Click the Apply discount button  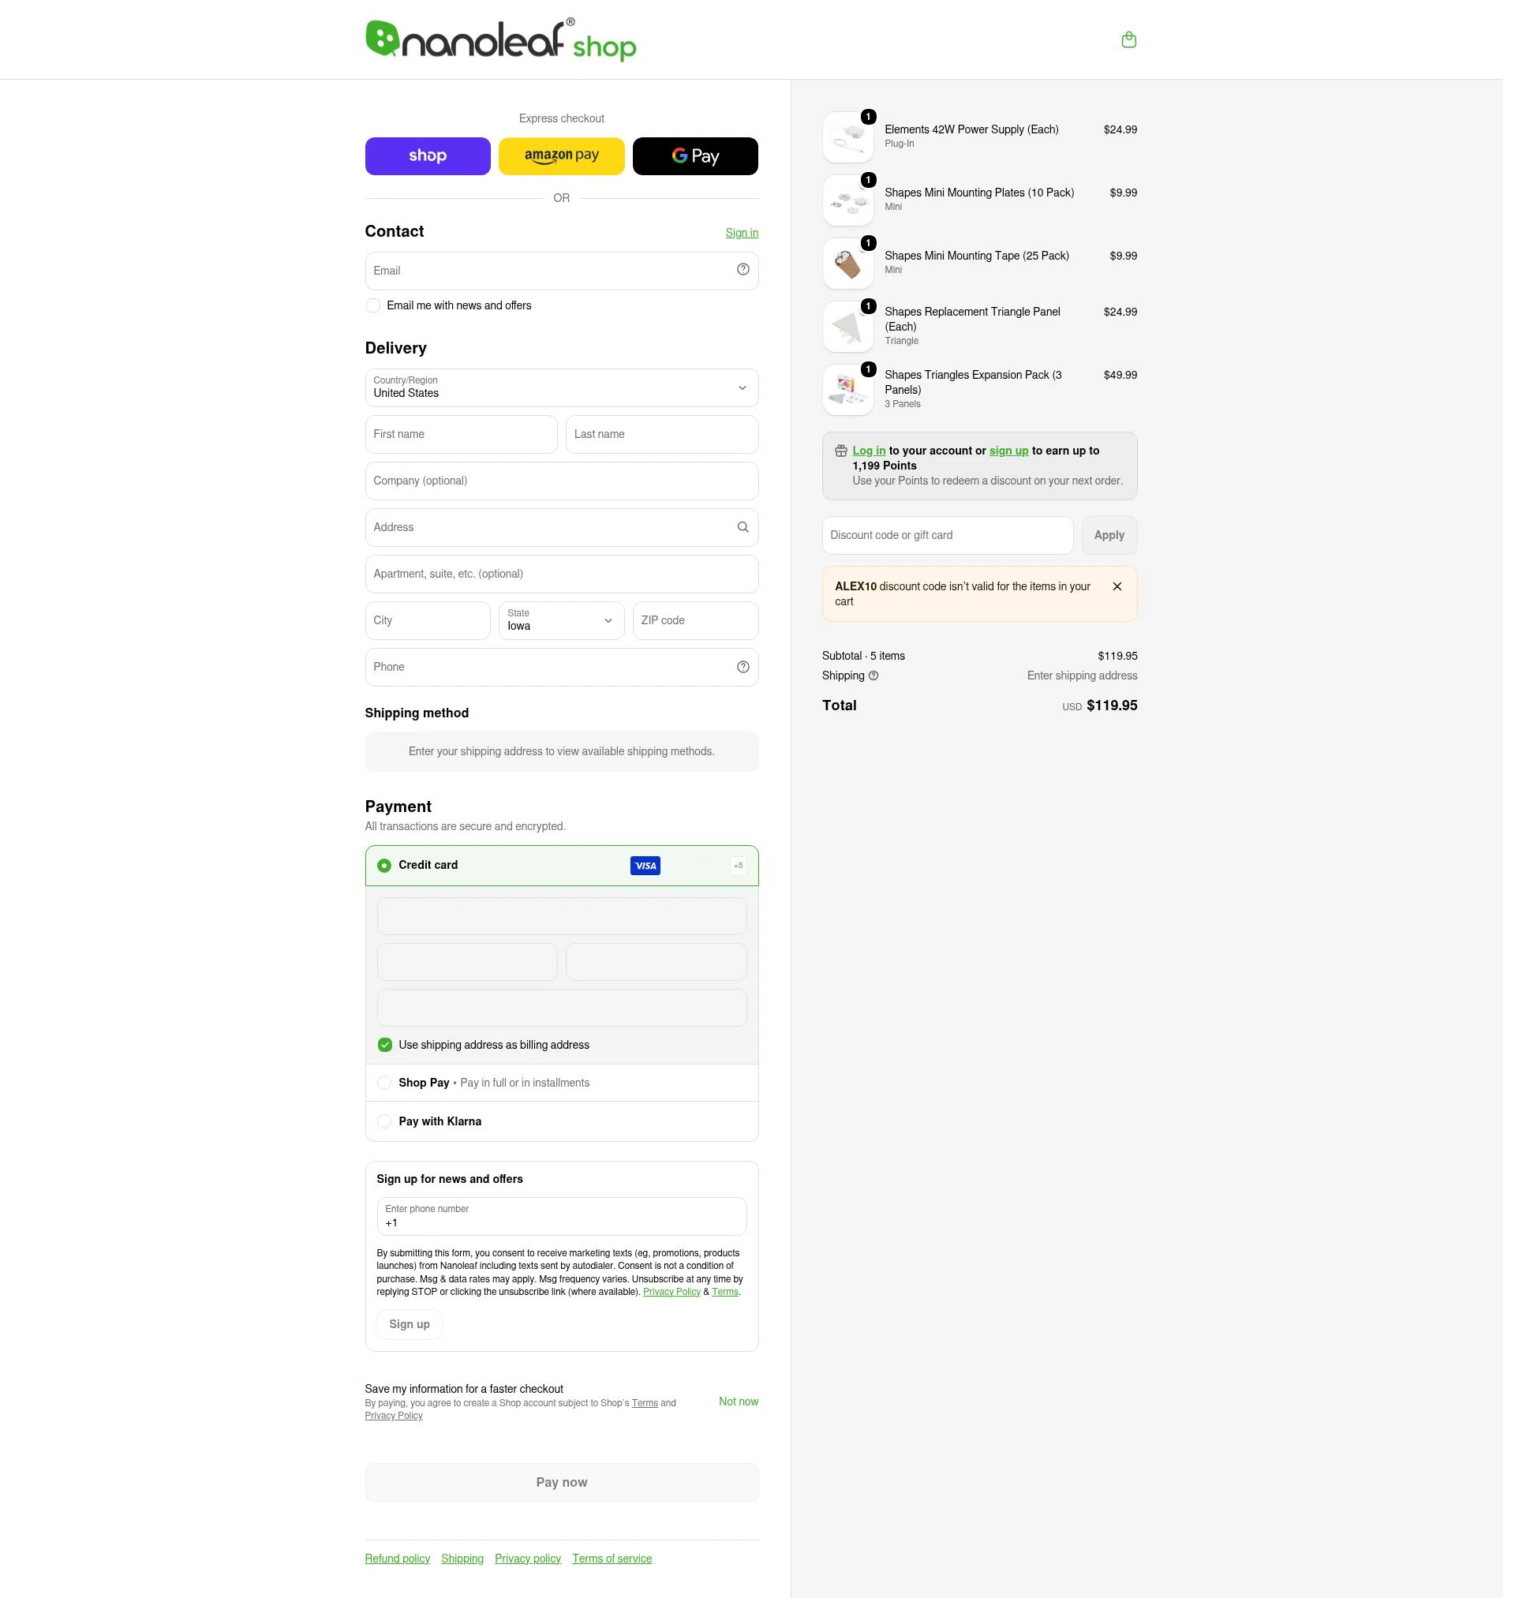[x=1117, y=540]
